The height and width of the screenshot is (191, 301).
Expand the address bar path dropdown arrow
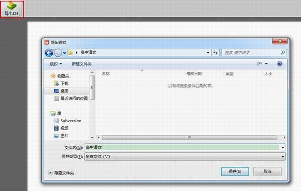tap(208, 53)
